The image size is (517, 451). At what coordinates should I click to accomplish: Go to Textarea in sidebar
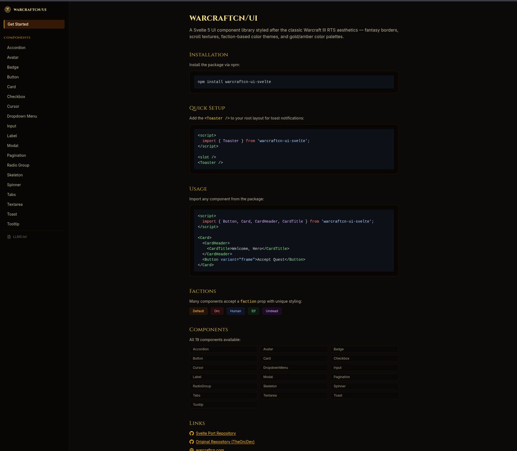click(34, 205)
